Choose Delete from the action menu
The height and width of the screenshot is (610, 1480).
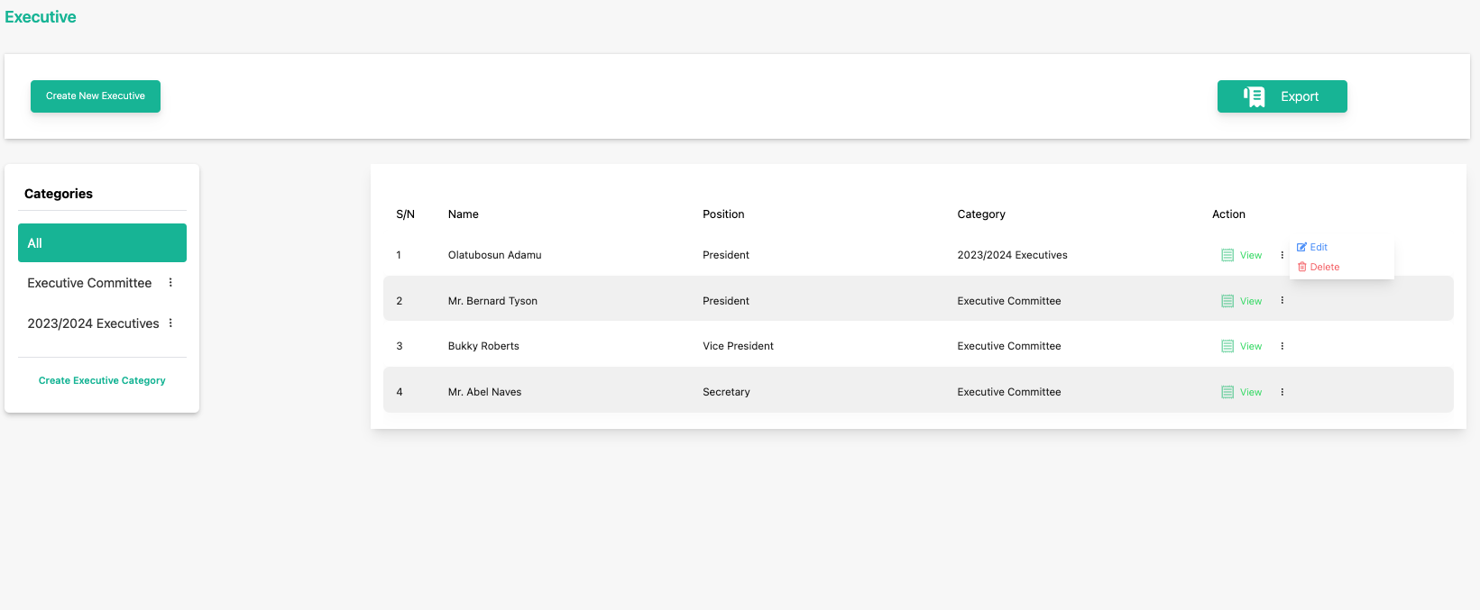(x=1319, y=267)
